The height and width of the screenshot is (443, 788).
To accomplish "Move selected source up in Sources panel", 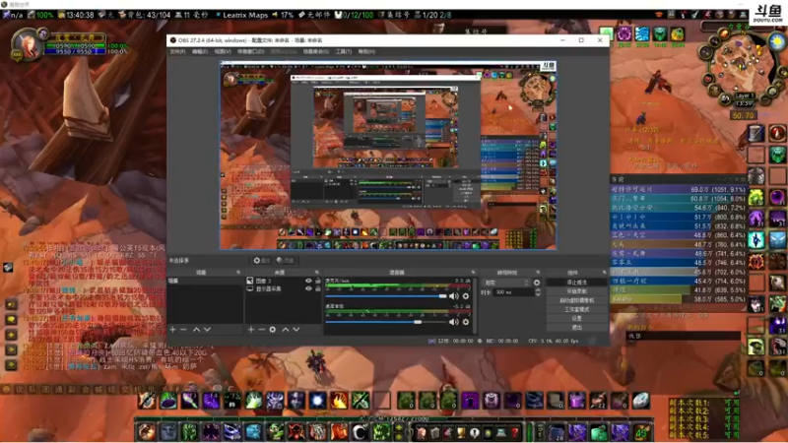I will [x=285, y=330].
